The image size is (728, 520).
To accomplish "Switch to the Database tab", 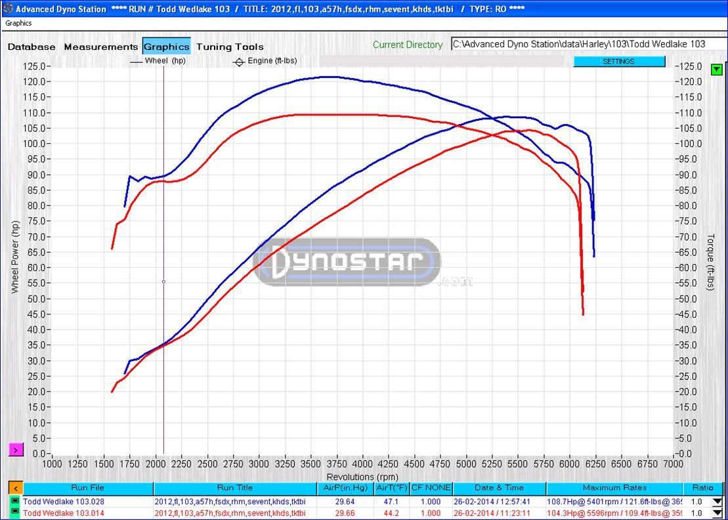I will [32, 47].
